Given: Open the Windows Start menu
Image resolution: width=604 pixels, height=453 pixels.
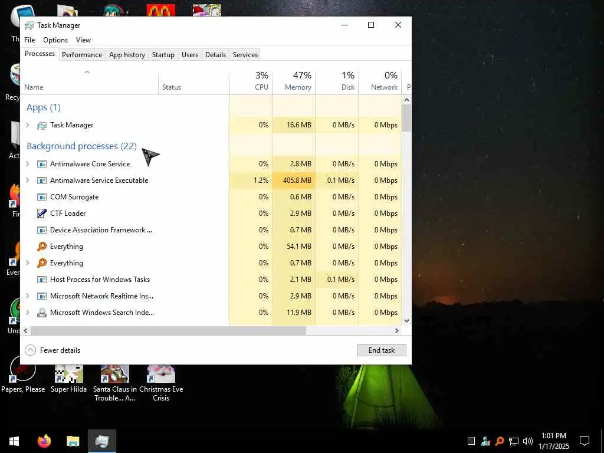Looking at the screenshot, I should (x=14, y=441).
